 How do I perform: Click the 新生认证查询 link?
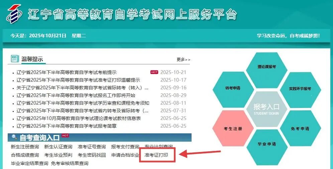pos(58,147)
